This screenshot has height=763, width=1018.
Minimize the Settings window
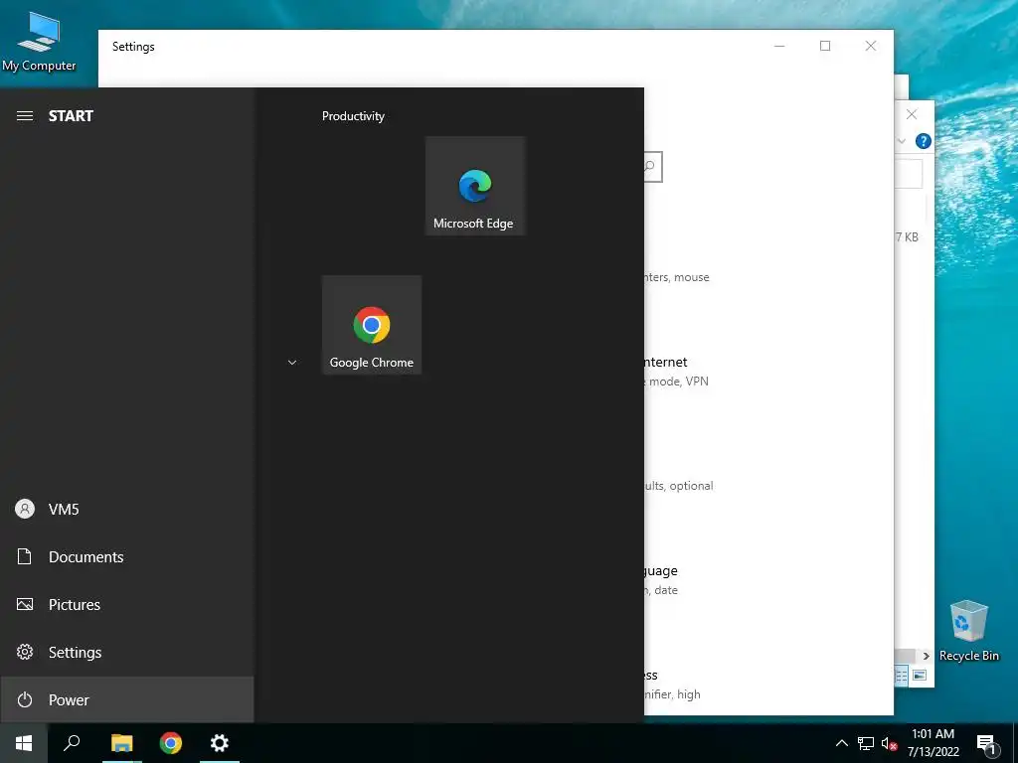779,46
